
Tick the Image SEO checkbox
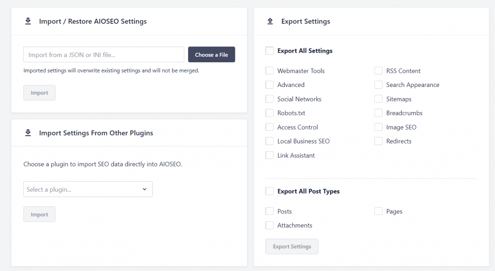(x=378, y=127)
